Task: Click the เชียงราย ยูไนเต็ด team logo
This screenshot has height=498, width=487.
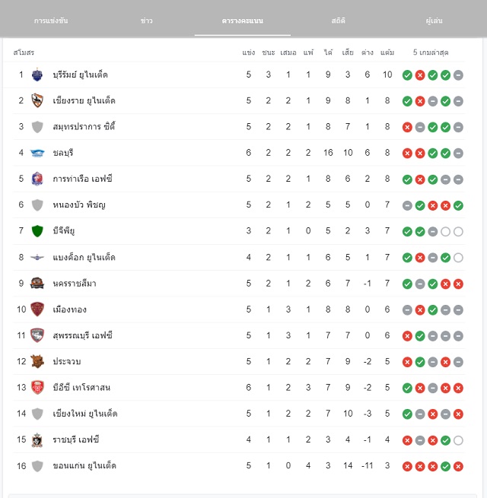Action: 37,100
